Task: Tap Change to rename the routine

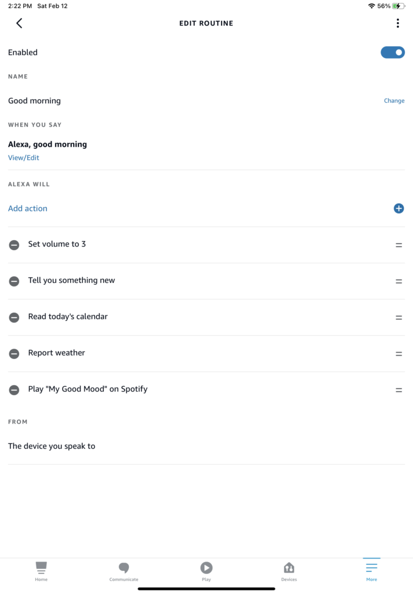Action: click(394, 101)
